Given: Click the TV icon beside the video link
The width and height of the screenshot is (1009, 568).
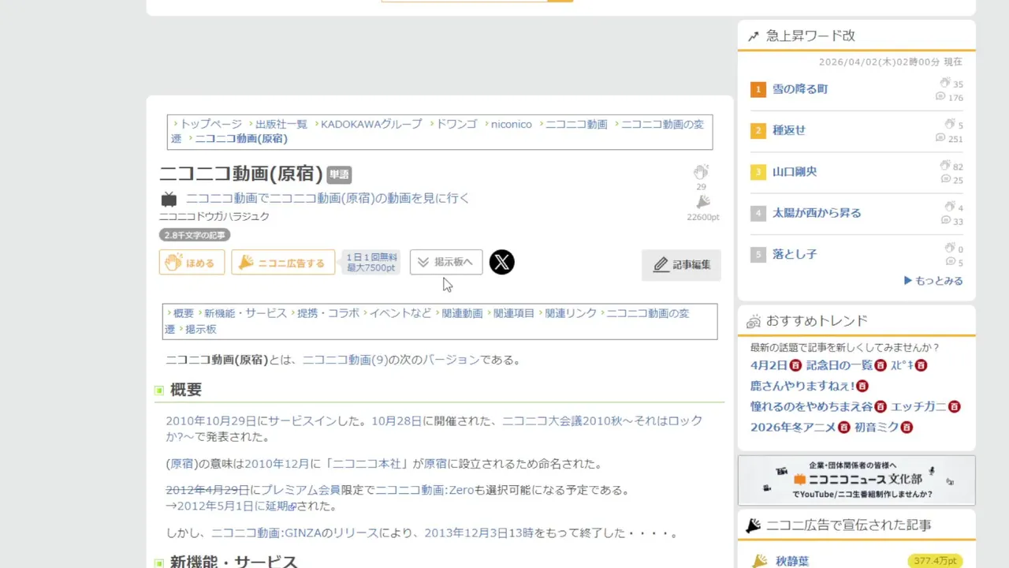Looking at the screenshot, I should tap(169, 199).
